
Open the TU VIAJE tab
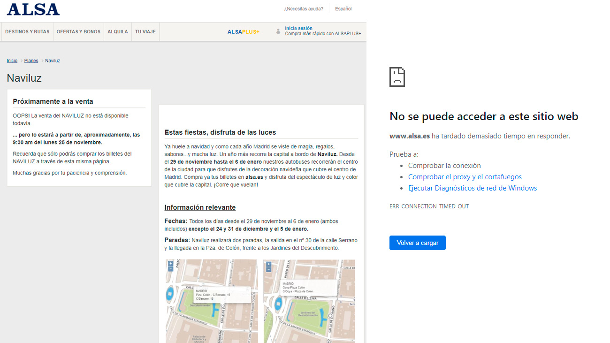(x=145, y=31)
